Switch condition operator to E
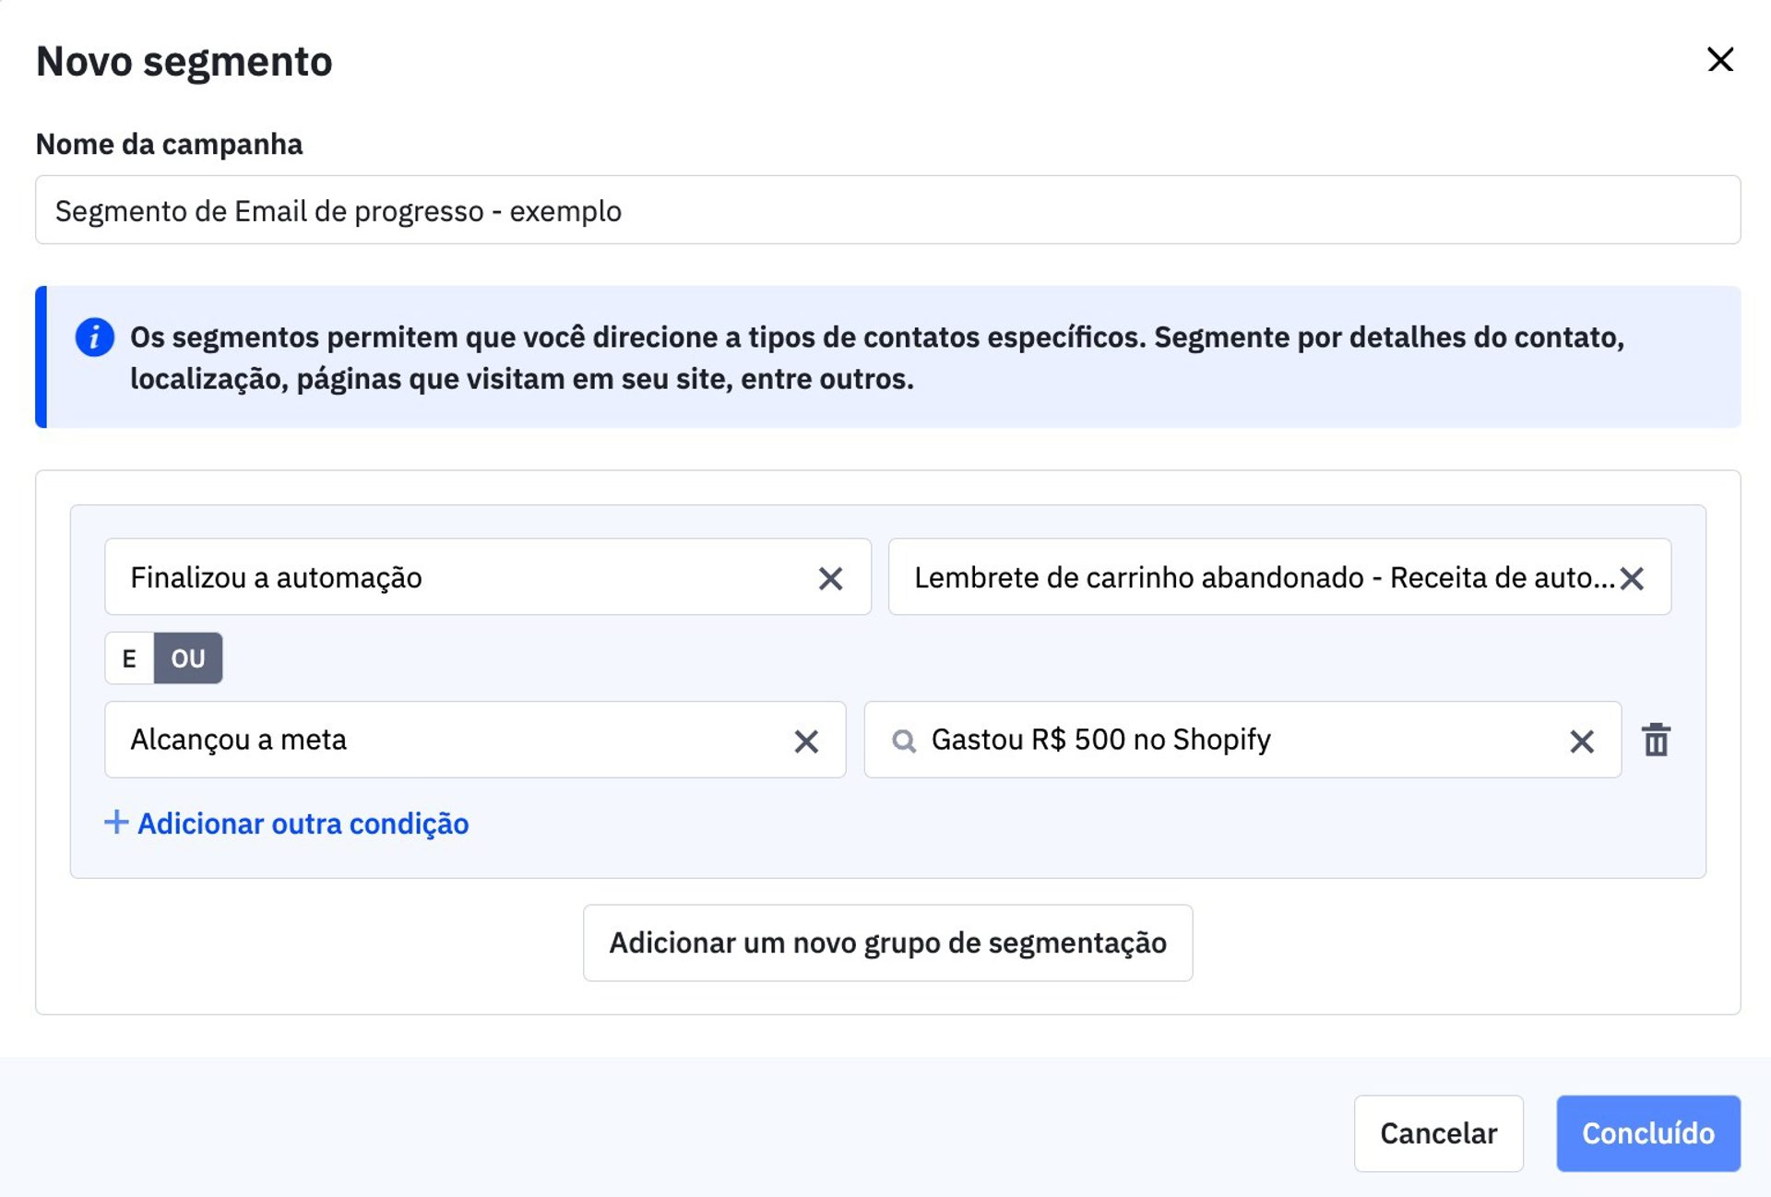The image size is (1771, 1197). click(x=129, y=658)
